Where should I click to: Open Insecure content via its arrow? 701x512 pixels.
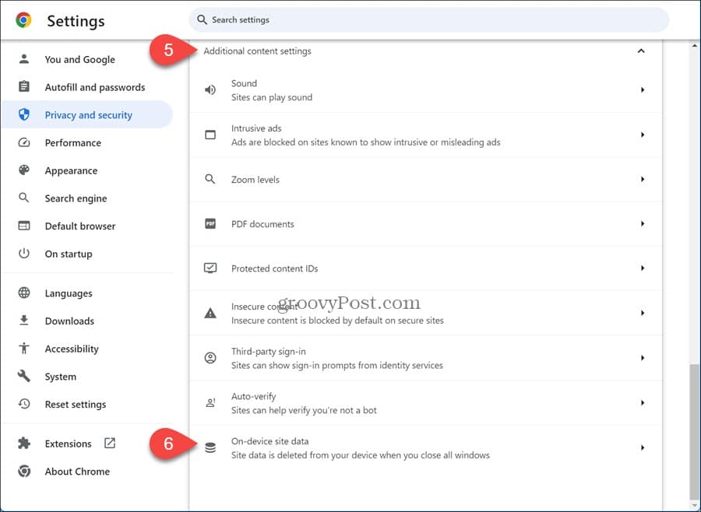[x=643, y=313]
